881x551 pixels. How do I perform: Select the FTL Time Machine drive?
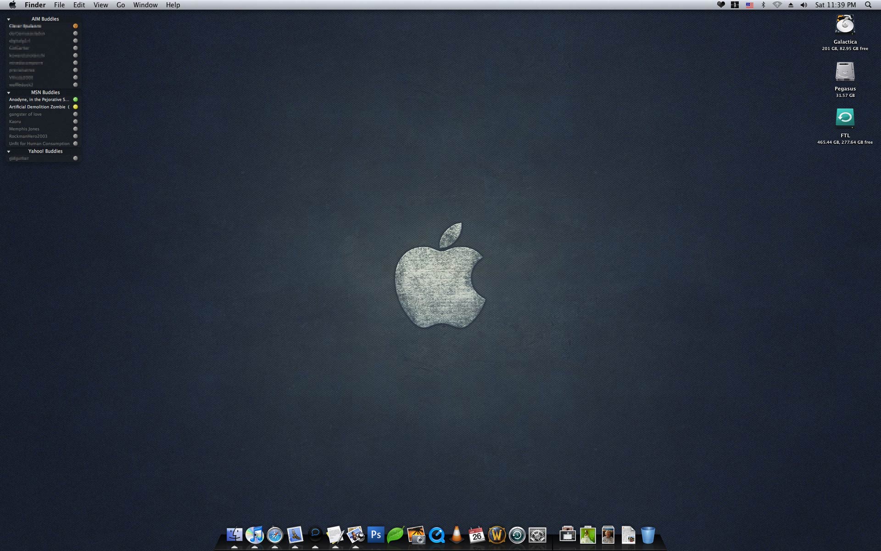pyautogui.click(x=845, y=118)
